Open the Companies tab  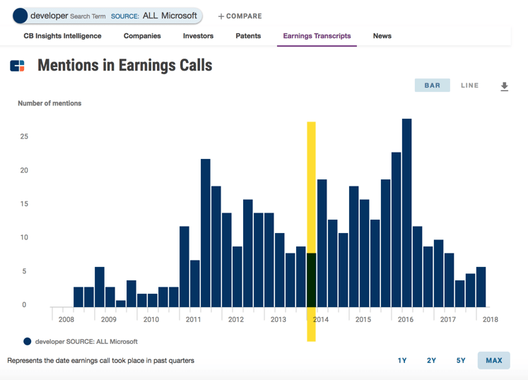tap(142, 36)
